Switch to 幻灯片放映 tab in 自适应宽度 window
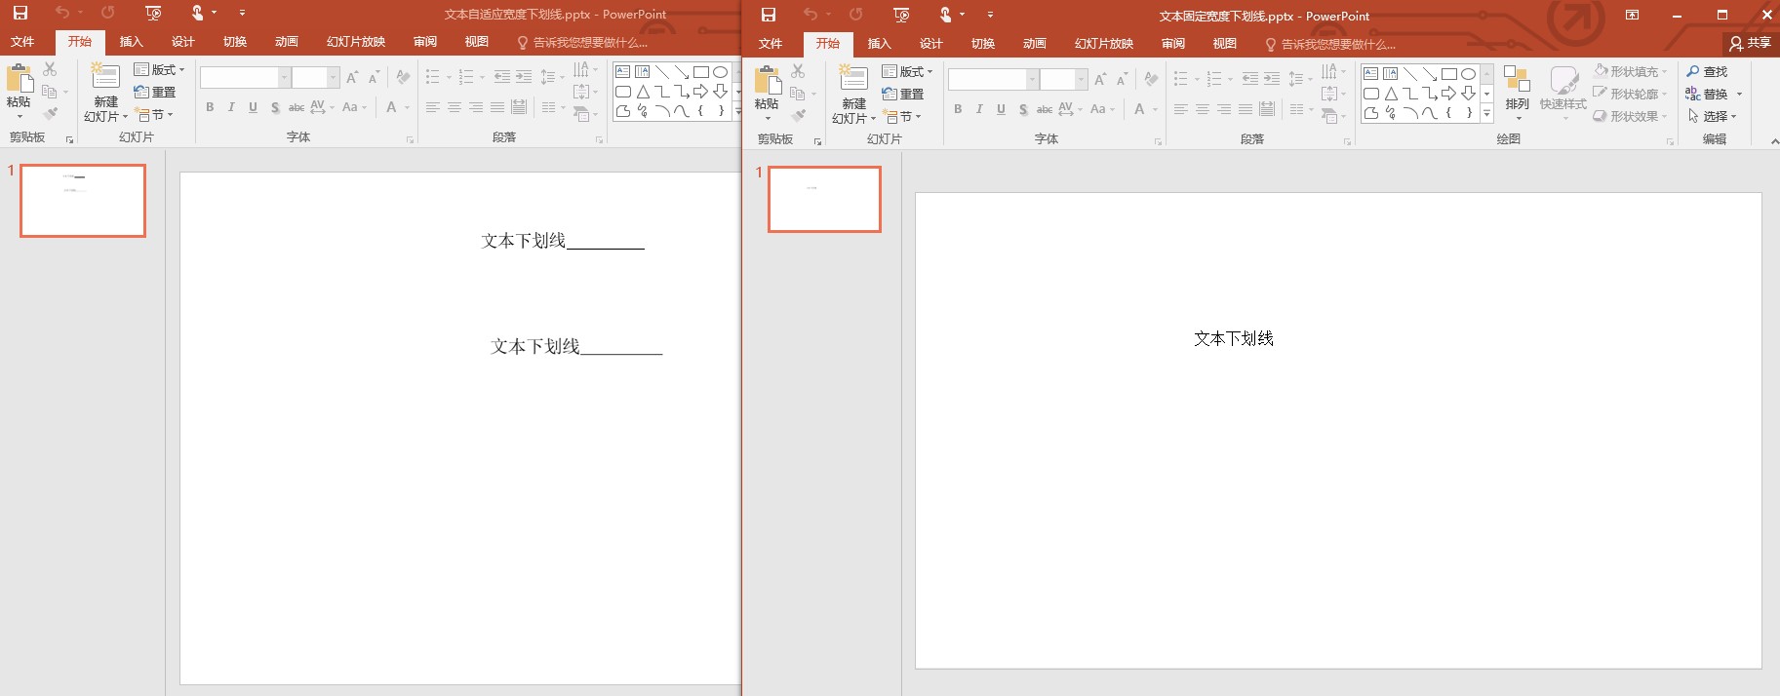 [x=356, y=41]
